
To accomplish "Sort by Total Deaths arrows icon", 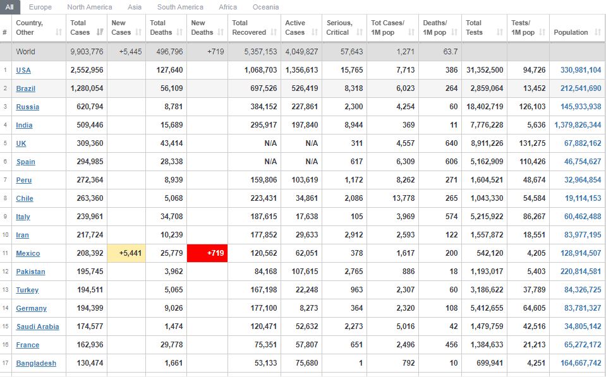I will coord(179,32).
